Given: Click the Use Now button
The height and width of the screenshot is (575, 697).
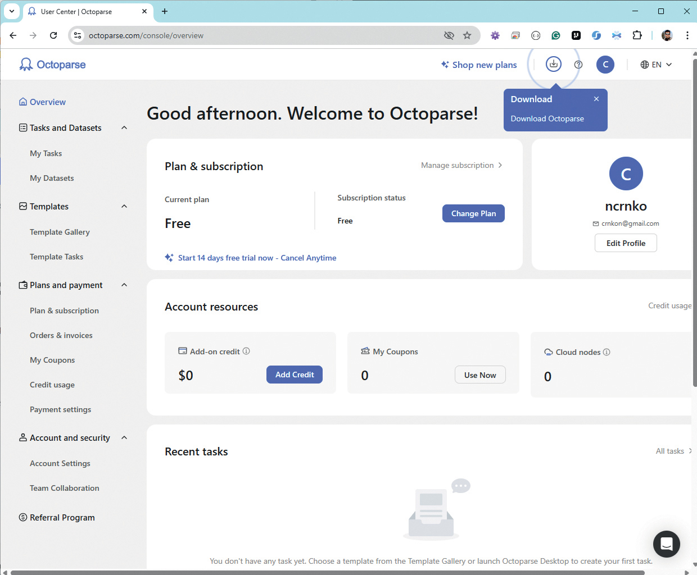Looking at the screenshot, I should point(480,375).
